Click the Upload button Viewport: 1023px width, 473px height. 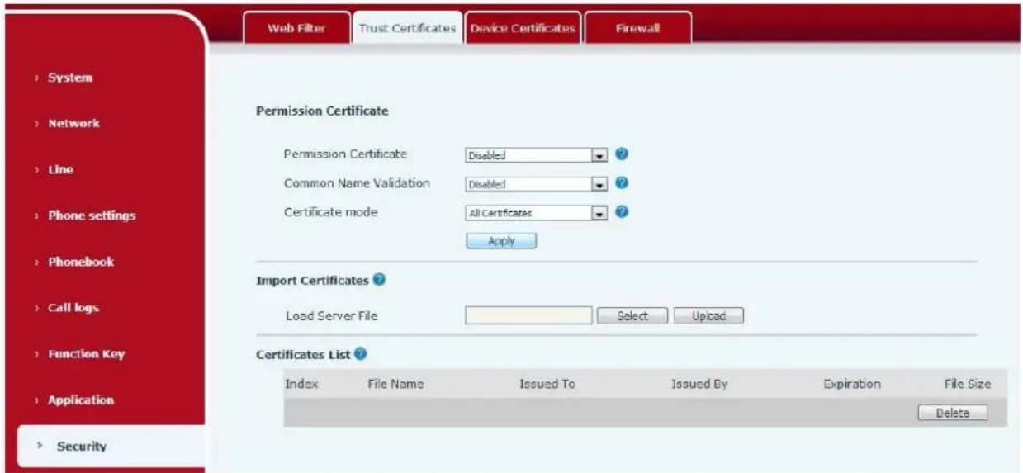tap(709, 316)
